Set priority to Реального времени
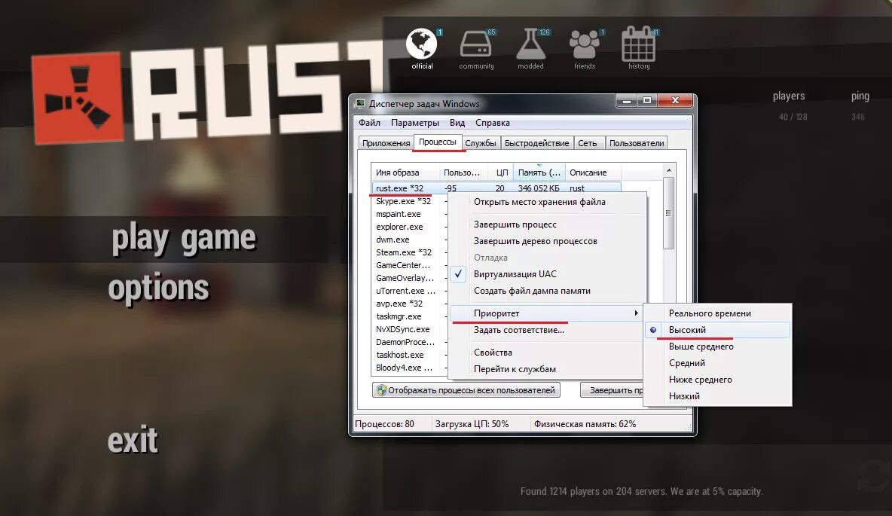 710,313
